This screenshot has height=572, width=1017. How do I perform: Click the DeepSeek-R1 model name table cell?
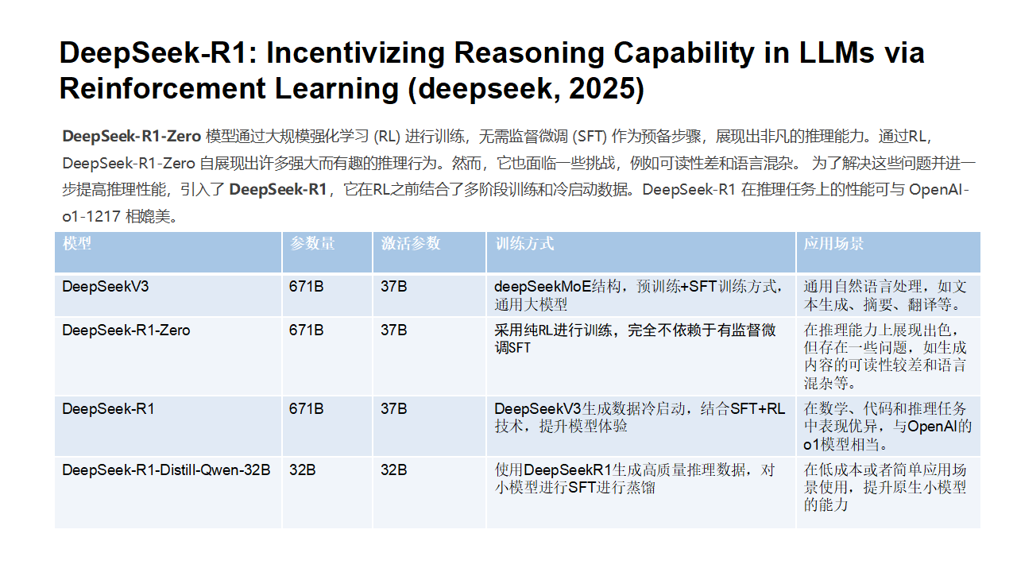(168, 426)
